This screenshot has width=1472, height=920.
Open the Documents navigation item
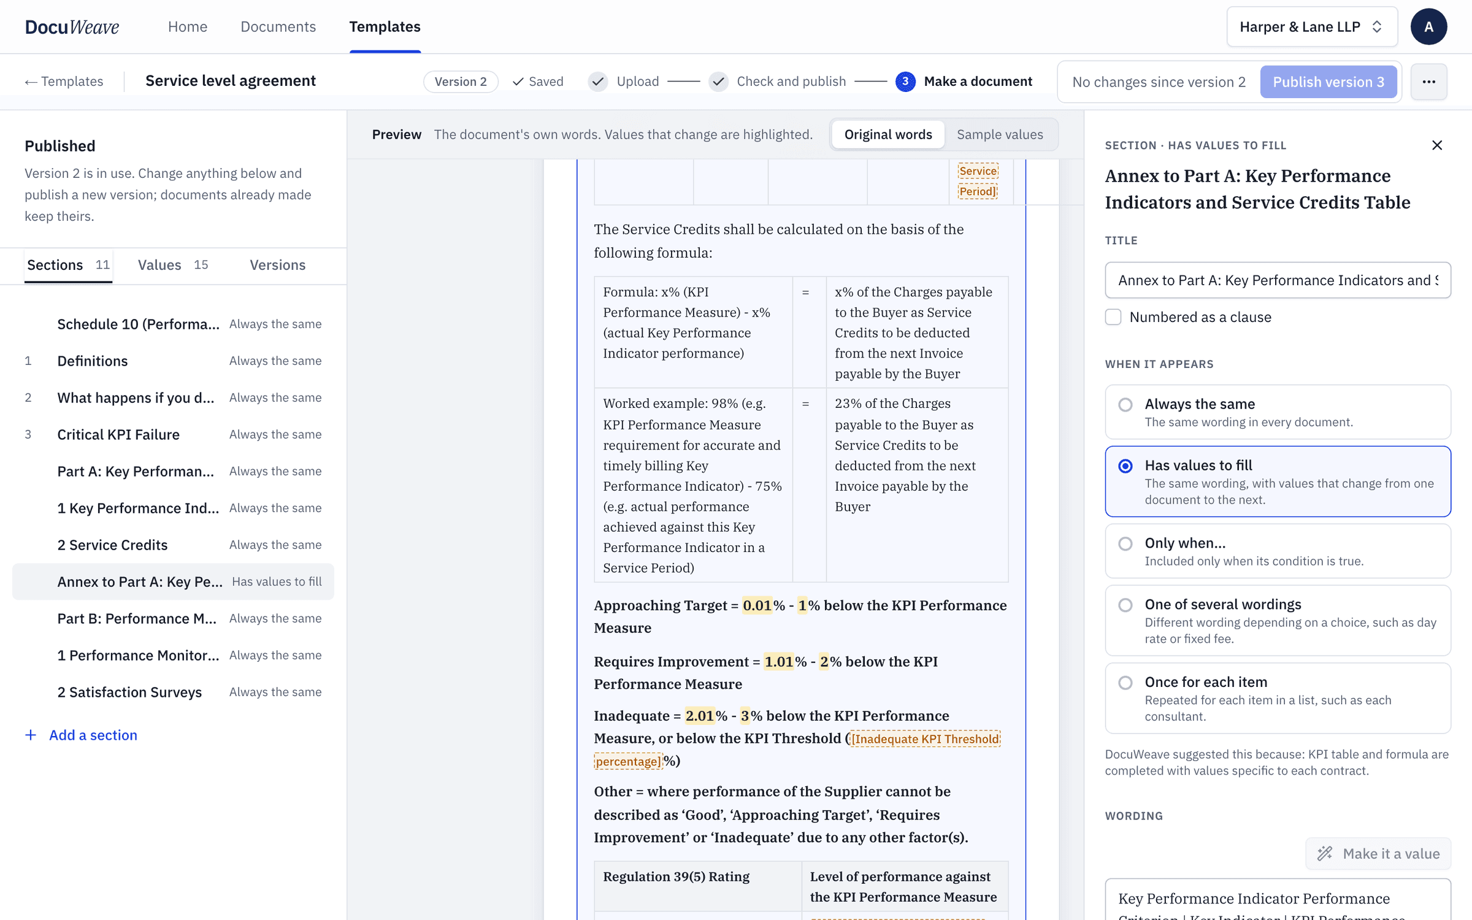click(x=278, y=26)
